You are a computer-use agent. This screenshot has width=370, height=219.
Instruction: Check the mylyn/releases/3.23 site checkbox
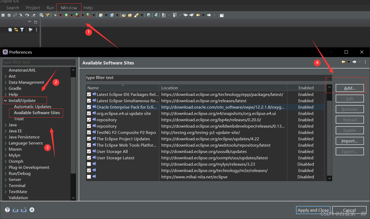pyautogui.click(x=89, y=164)
